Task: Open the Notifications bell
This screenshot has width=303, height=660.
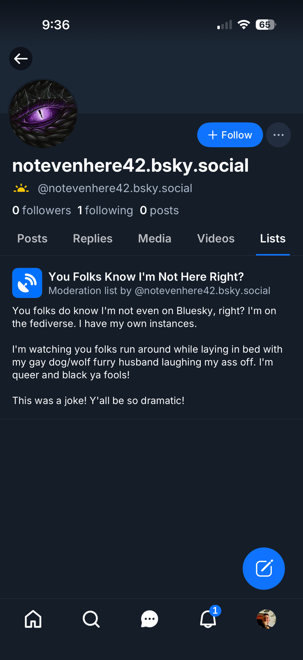Action: (208, 619)
